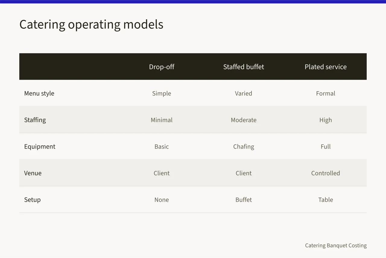Select the "Formal" menu style cell
Viewport: 386px width, 258px height.
pos(326,93)
